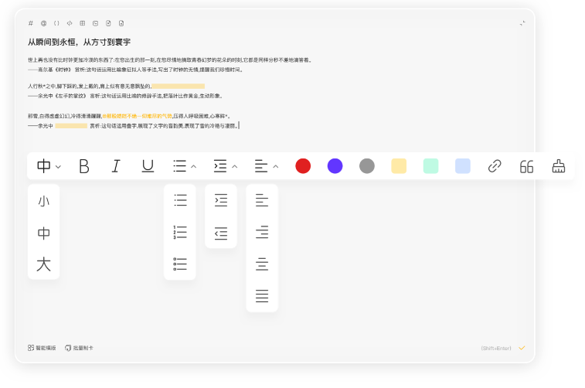Click the yellow blank after 人行秋*之中 line
This screenshot has width=585, height=388.
[179, 87]
